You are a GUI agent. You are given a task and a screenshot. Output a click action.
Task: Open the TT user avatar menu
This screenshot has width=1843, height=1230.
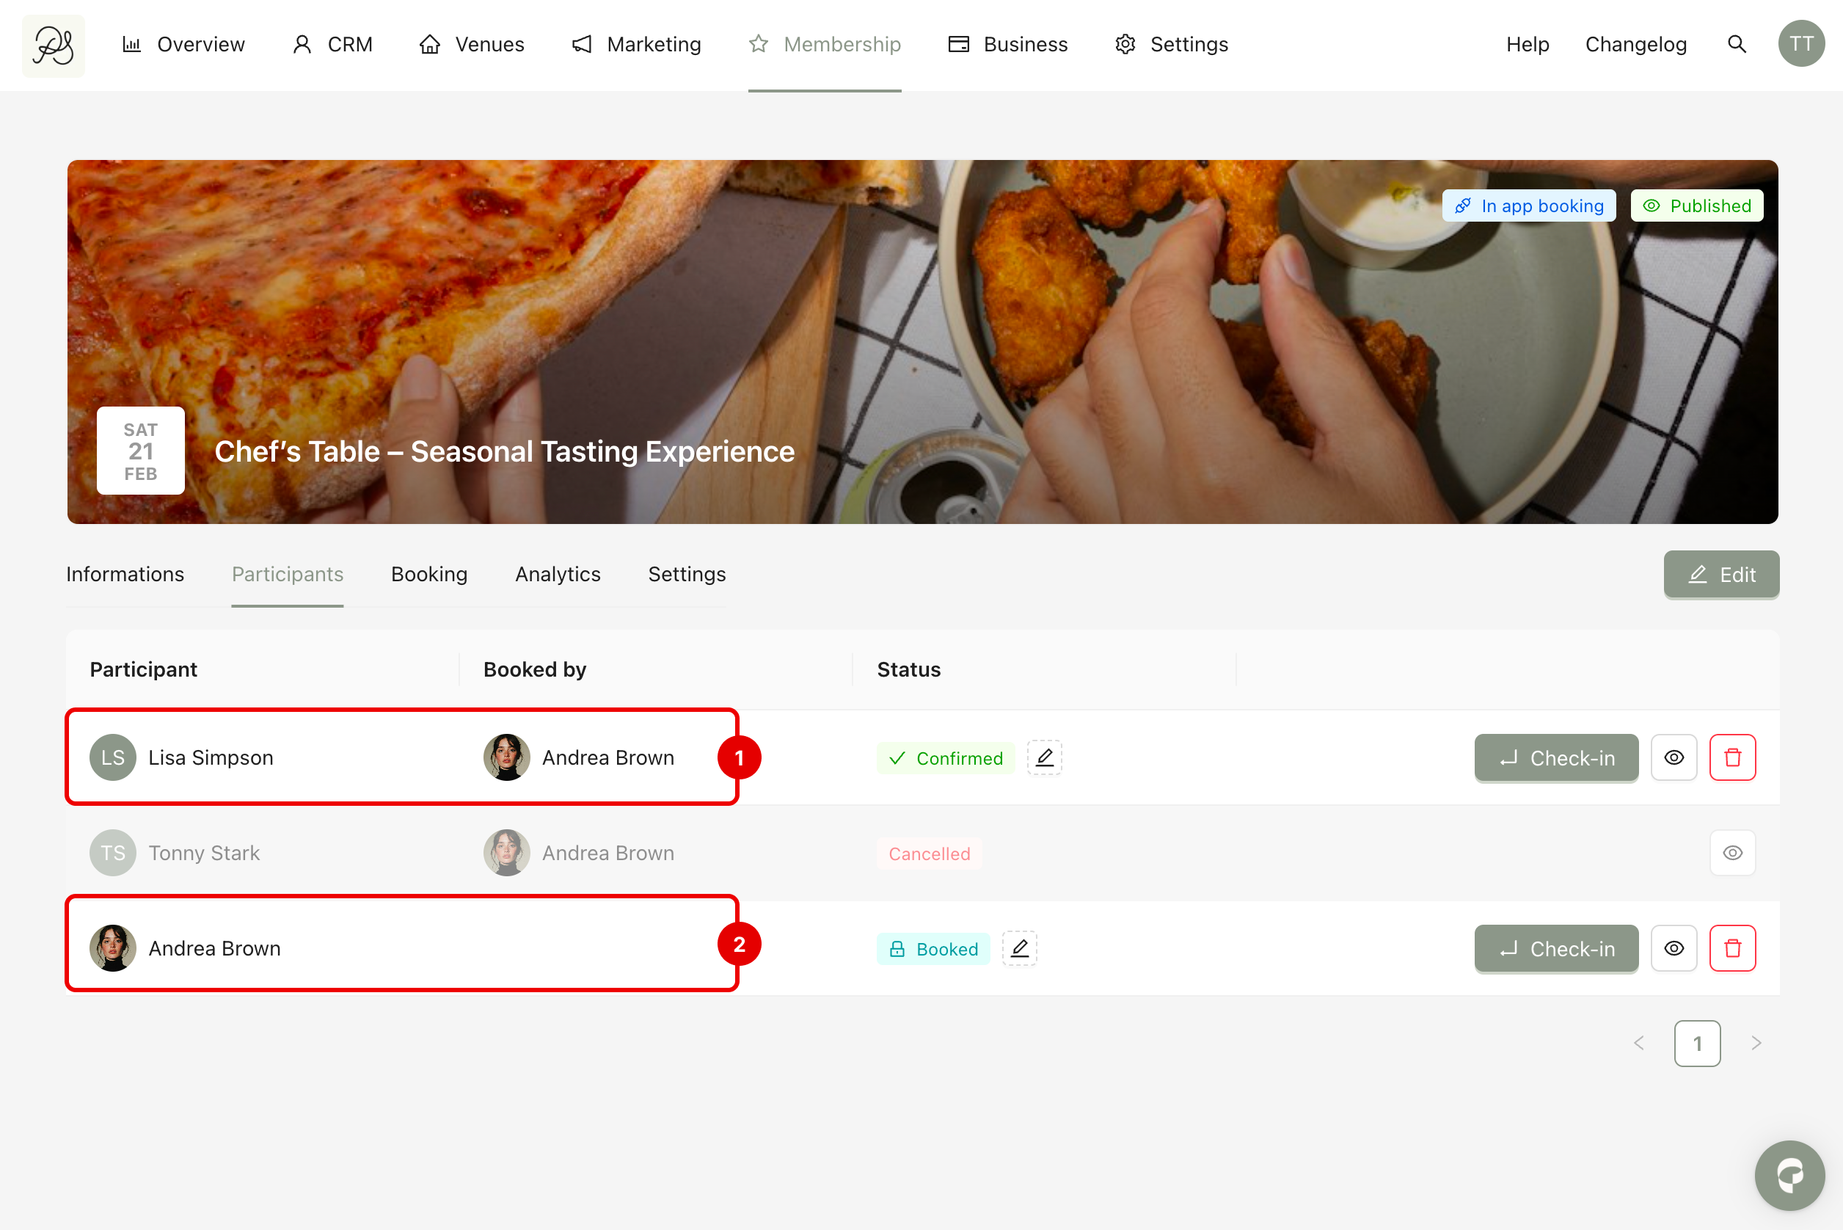click(x=1800, y=45)
